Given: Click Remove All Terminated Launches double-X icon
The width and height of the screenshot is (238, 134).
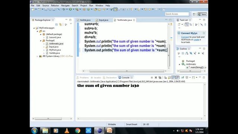Looking at the screenshot, I should tap(160, 77).
